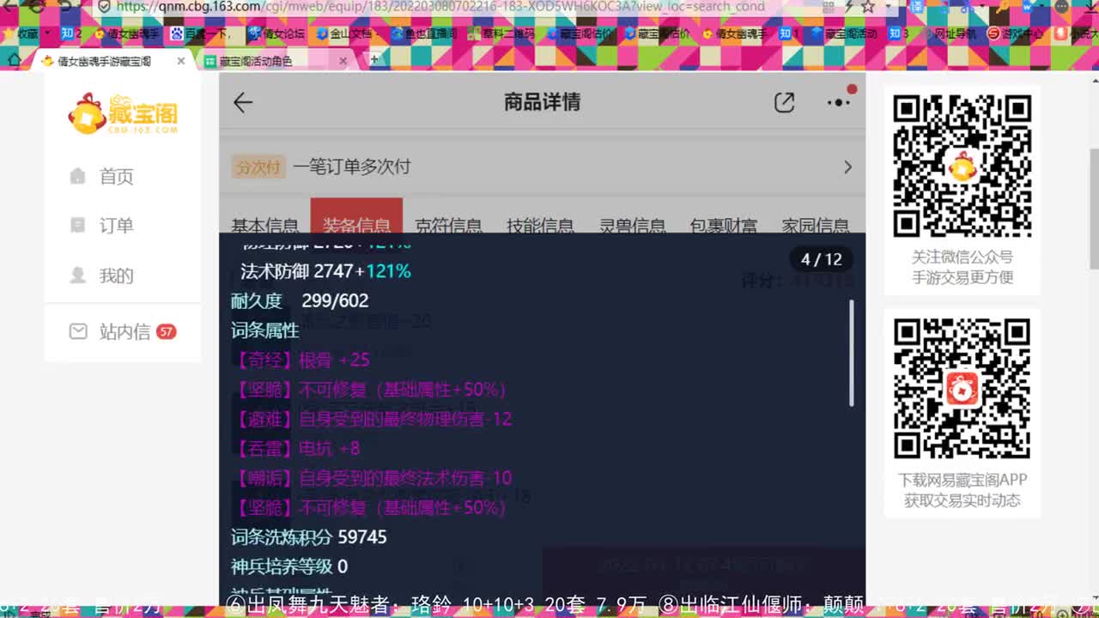Click the WeChat official account QR code
This screenshot has height=618, width=1099.
point(962,167)
